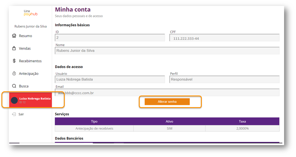The width and height of the screenshot is (296, 157).
Task: Click the Serviços section heading
Action: click(62, 114)
